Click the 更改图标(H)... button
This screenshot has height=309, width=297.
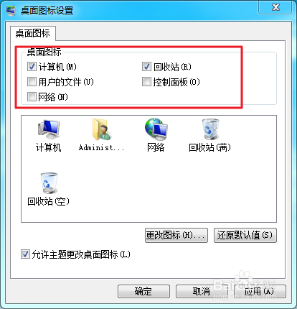click(x=176, y=235)
